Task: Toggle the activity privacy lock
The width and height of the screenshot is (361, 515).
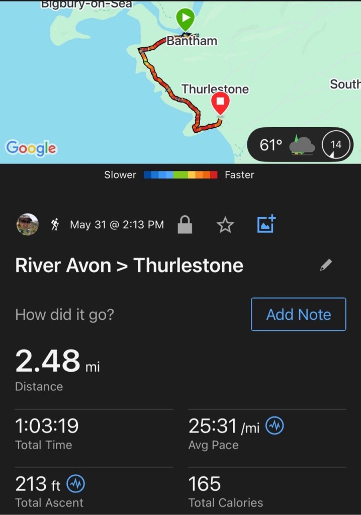Action: (x=185, y=225)
